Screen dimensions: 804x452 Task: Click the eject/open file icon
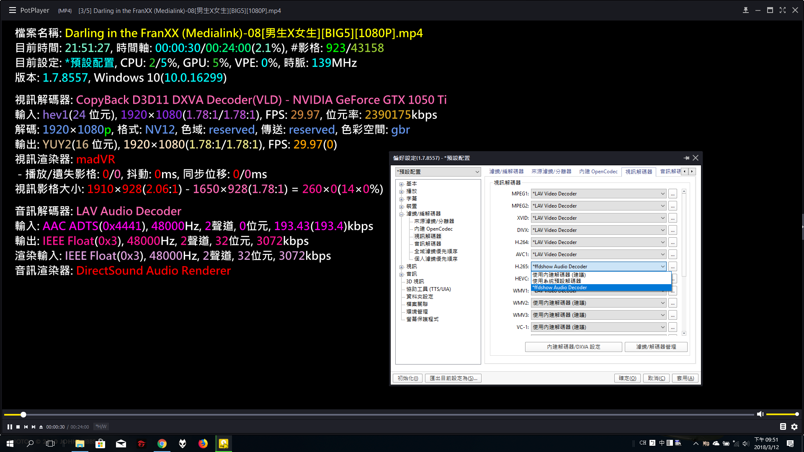(x=41, y=427)
